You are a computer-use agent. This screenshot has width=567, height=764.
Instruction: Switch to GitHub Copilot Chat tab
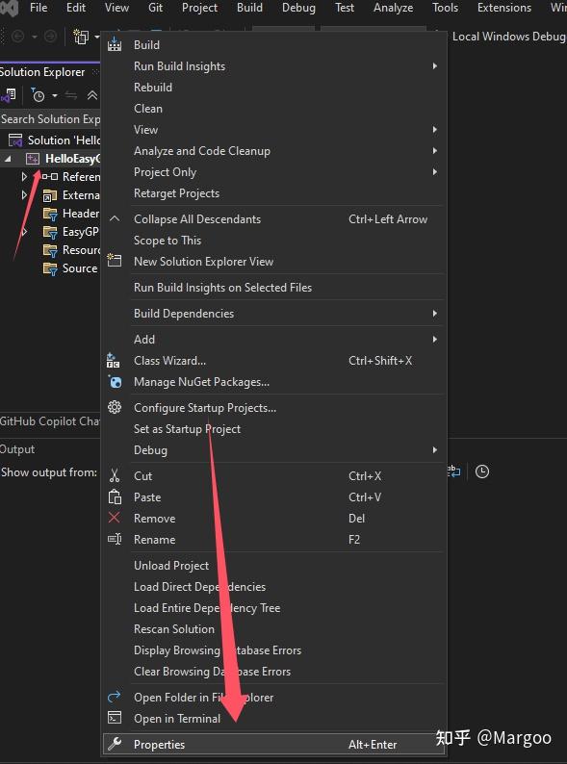[50, 421]
